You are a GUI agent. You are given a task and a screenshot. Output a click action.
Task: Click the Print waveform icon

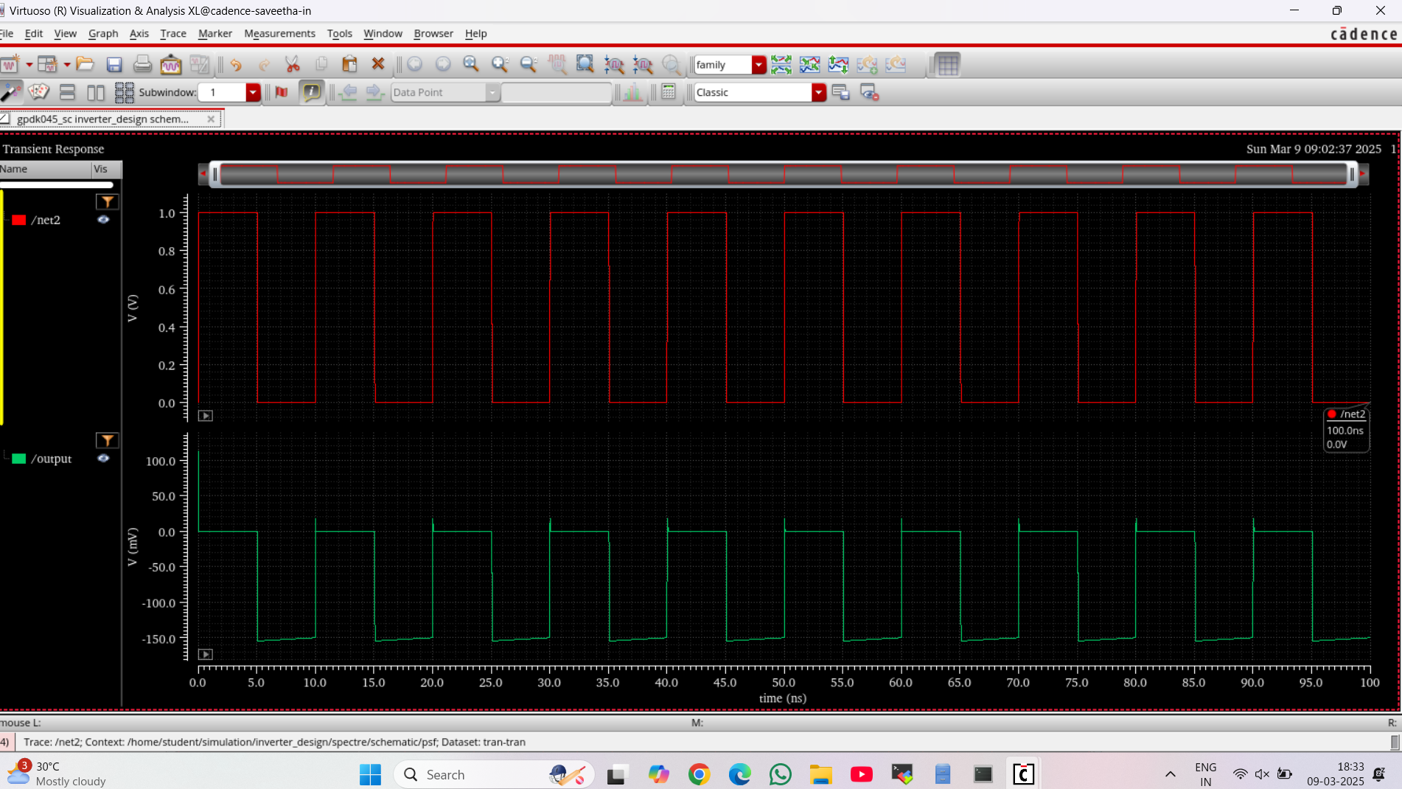[x=142, y=64]
